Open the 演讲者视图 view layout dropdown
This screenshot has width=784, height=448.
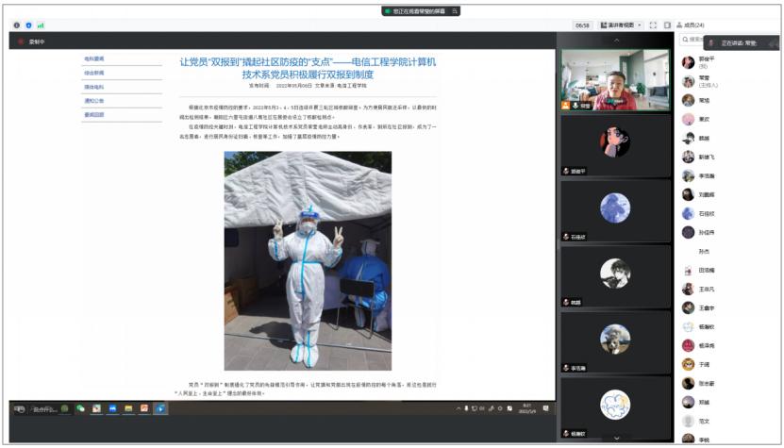pyautogui.click(x=621, y=25)
